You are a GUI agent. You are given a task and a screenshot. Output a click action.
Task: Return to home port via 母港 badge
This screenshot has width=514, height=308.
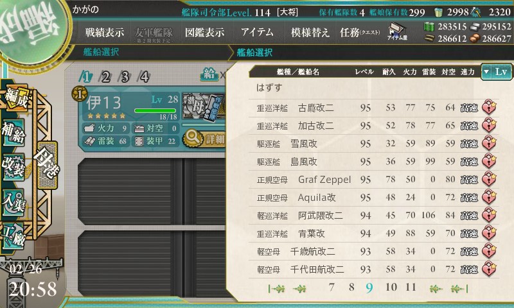47,165
